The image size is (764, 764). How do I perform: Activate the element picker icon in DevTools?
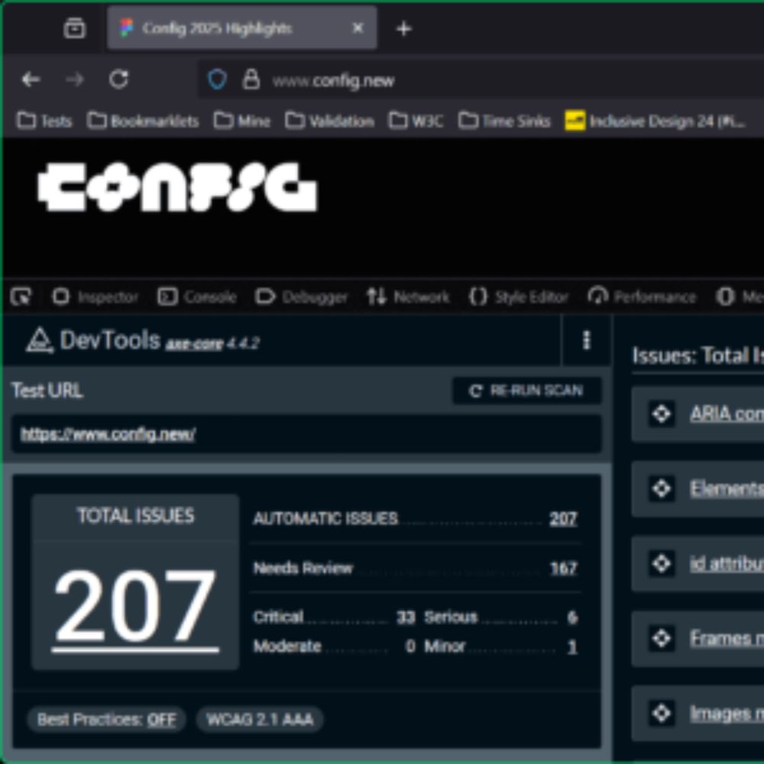pyautogui.click(x=21, y=296)
